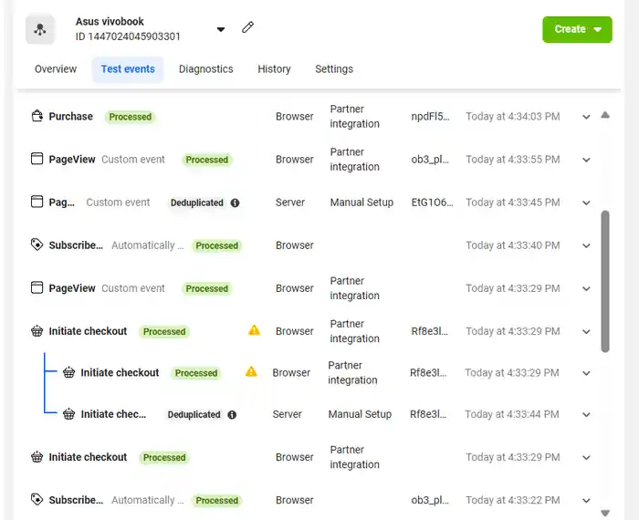Click the Asus vivobook dataset avatar icon
This screenshot has height=520, width=639.
(x=40, y=29)
